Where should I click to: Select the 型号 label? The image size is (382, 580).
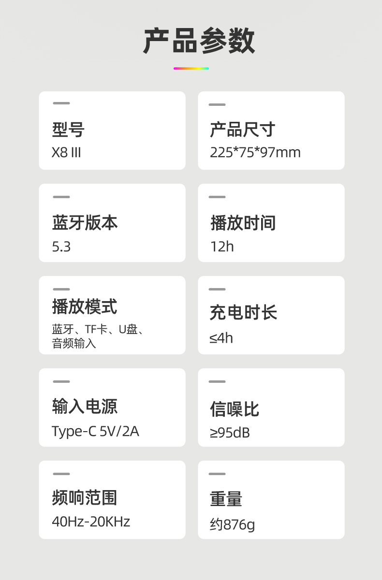(68, 130)
